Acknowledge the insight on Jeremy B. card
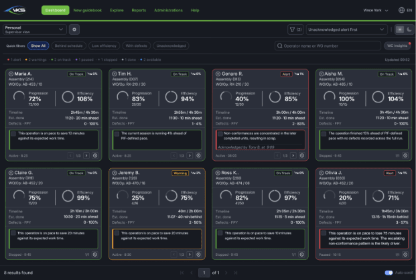 click(117, 233)
